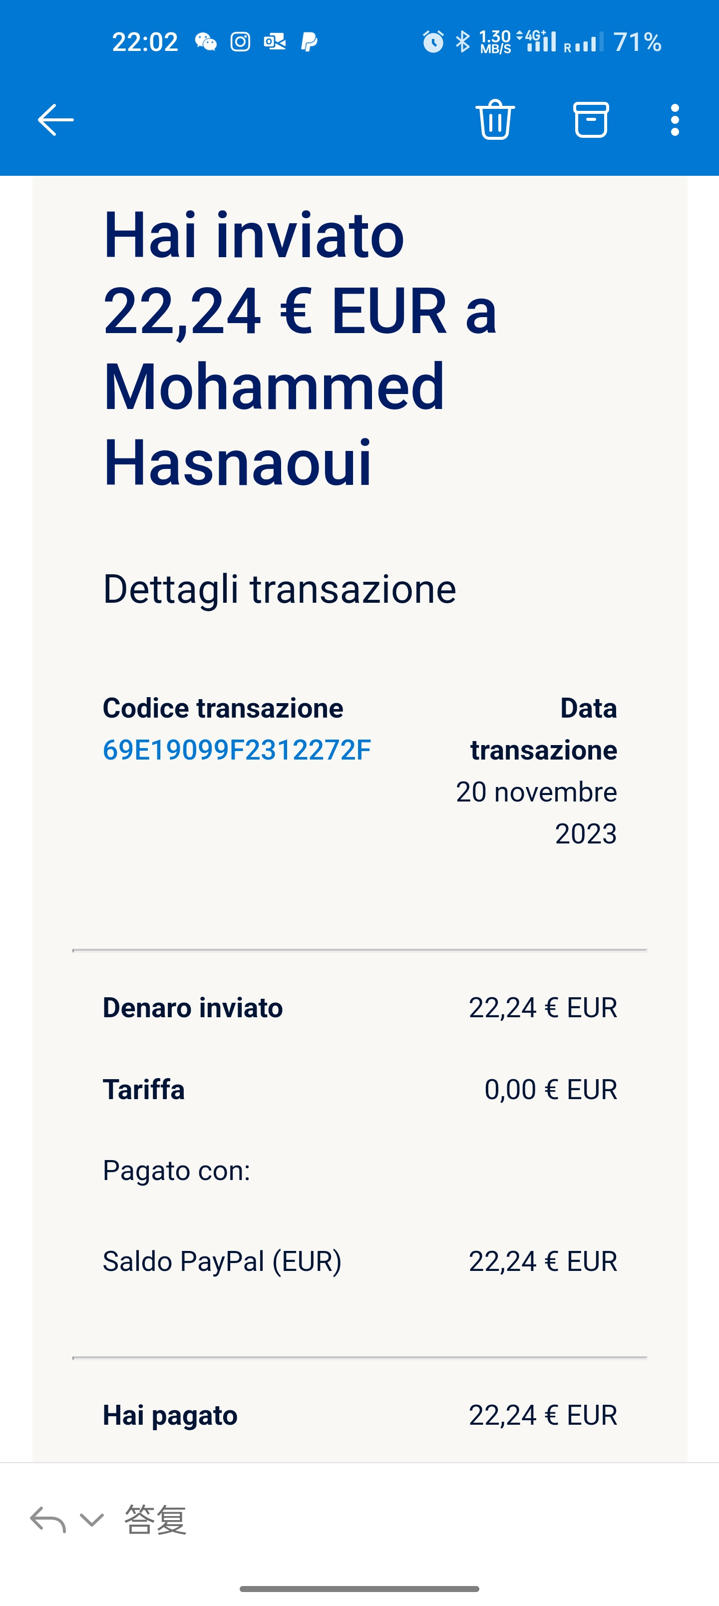
Task: Delete this email with trash icon
Action: pyautogui.click(x=495, y=119)
